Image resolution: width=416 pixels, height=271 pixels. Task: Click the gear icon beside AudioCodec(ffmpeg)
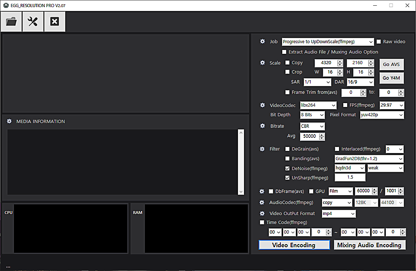point(262,202)
